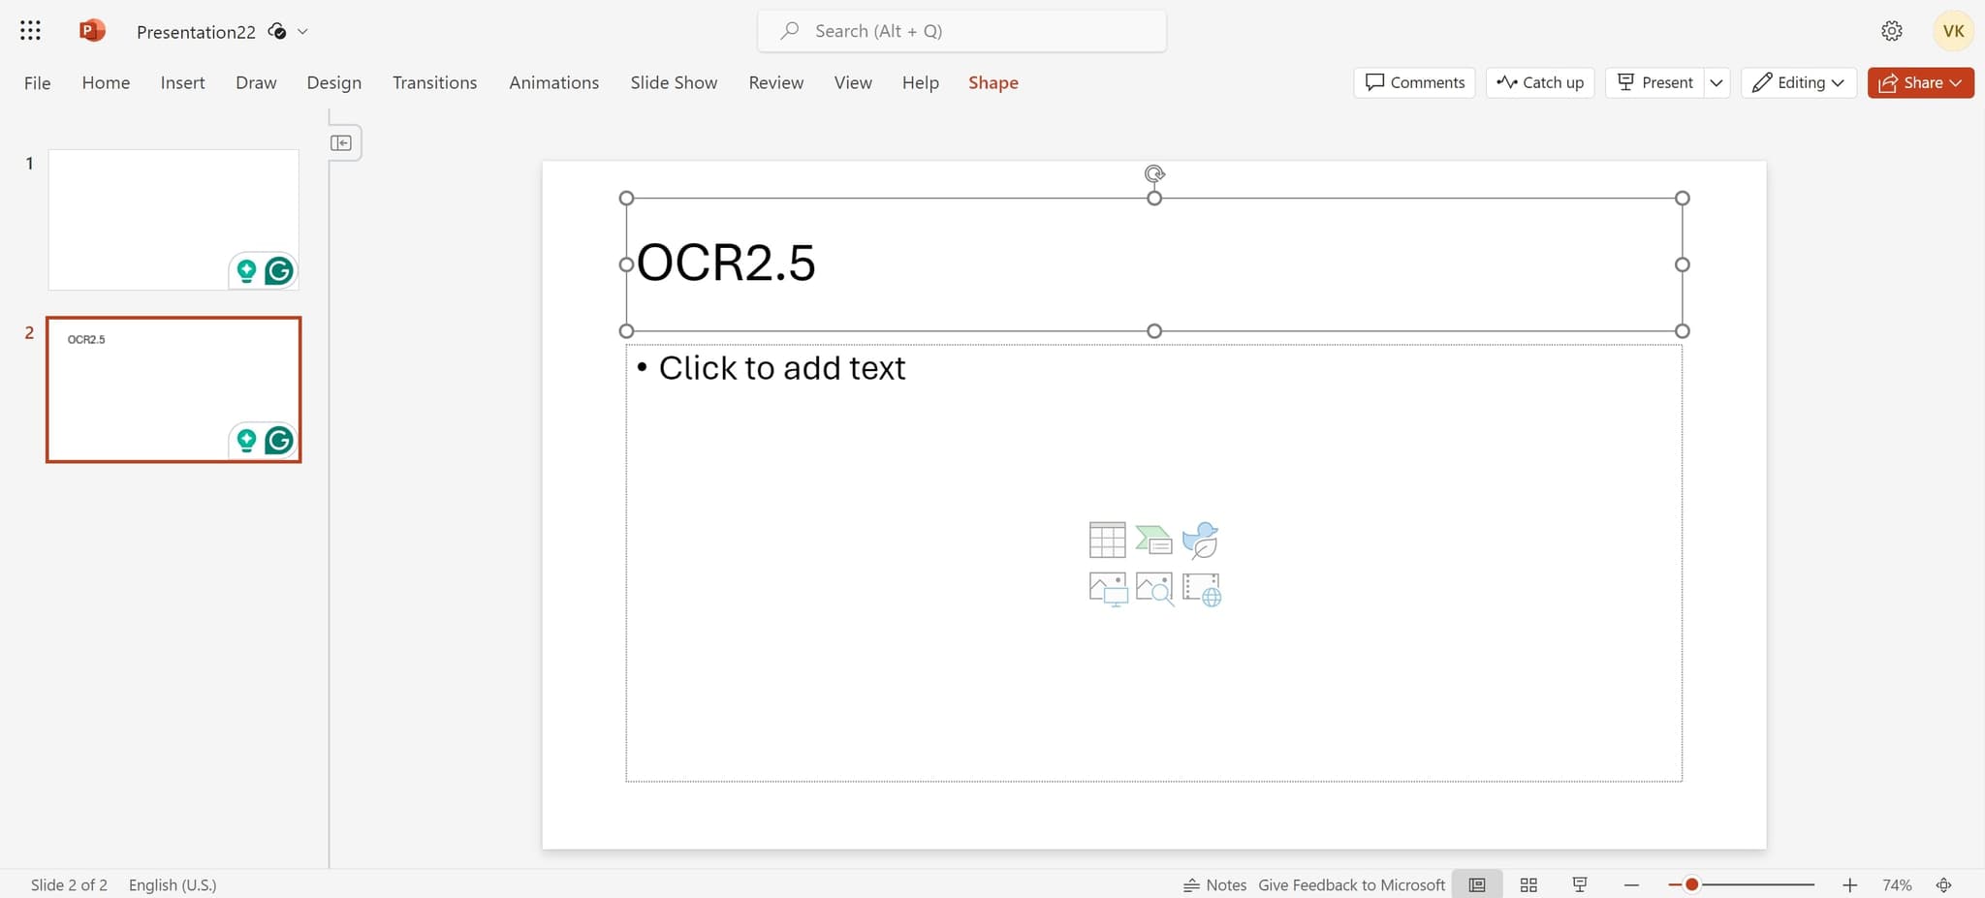This screenshot has width=1985, height=898.
Task: Toggle the Notes pane open
Action: (x=1214, y=883)
